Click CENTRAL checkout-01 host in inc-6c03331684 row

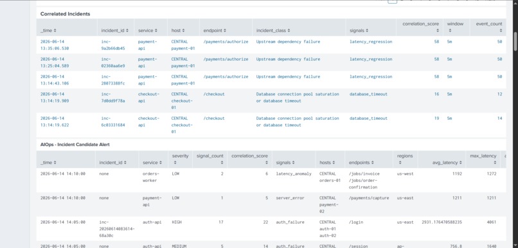click(x=182, y=125)
